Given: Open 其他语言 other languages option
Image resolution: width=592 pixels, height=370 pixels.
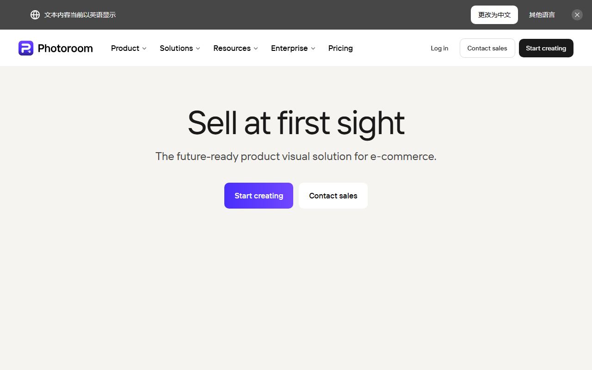Looking at the screenshot, I should click(542, 15).
